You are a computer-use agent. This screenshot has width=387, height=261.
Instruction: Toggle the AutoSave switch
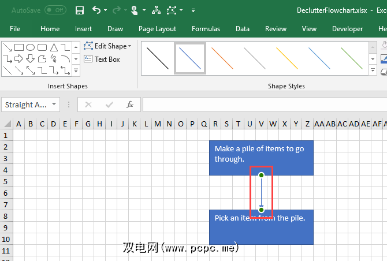click(x=55, y=10)
